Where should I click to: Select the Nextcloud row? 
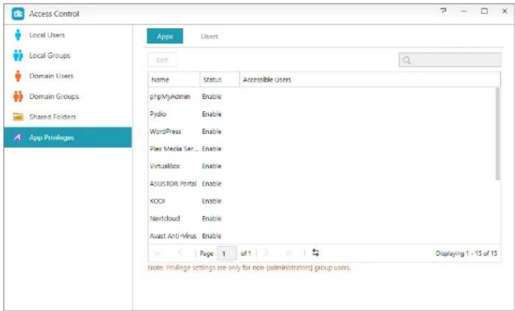(x=322, y=218)
